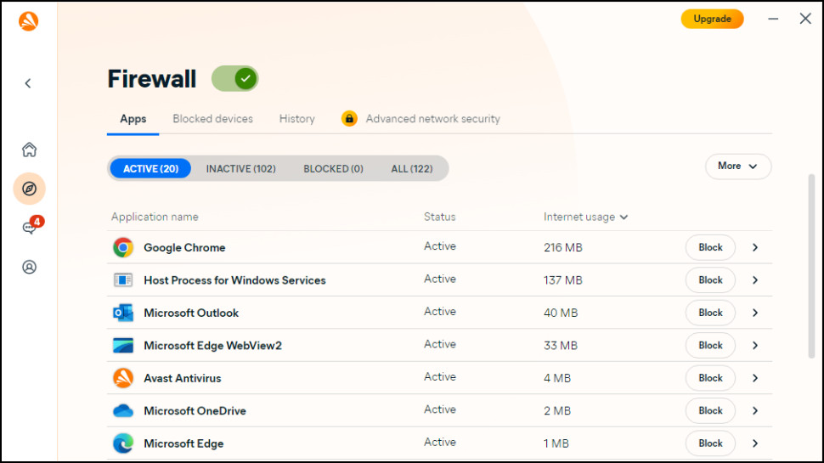Open the More dropdown
Viewport: 824px width, 463px height.
(x=738, y=166)
